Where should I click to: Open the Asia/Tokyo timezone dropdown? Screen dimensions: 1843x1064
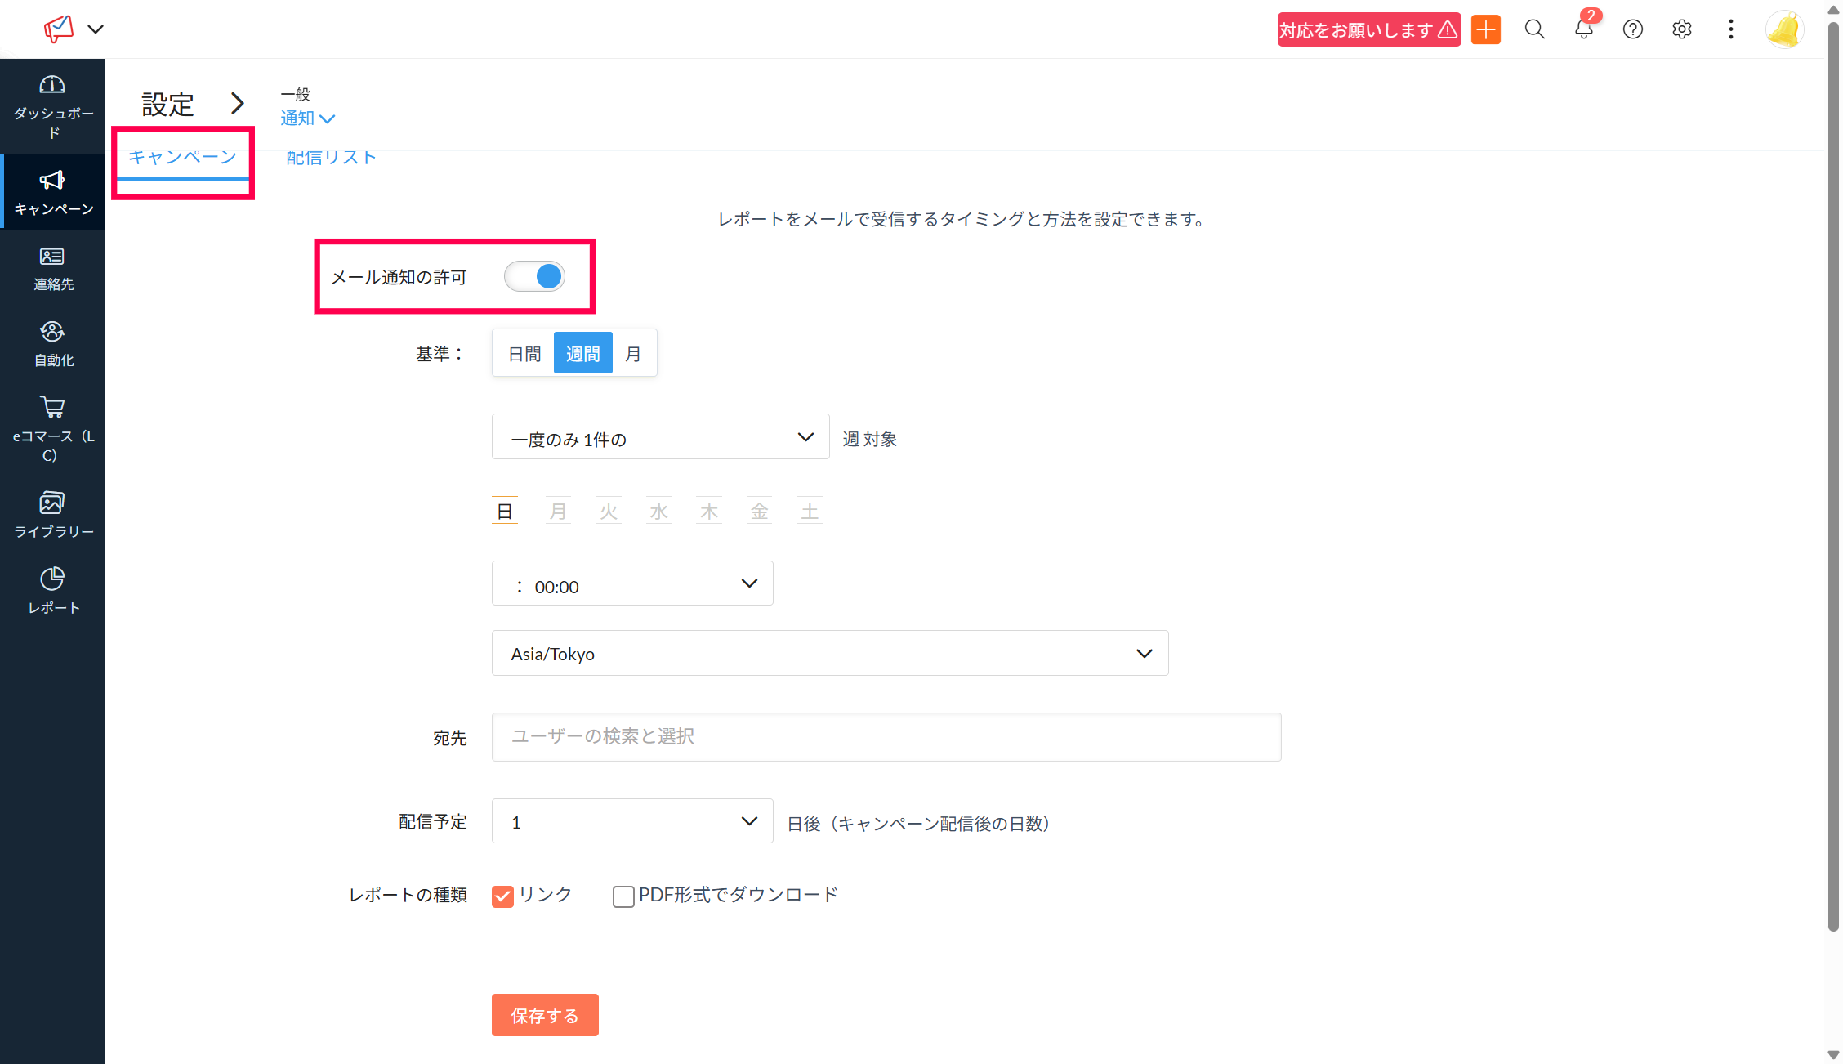tap(829, 654)
